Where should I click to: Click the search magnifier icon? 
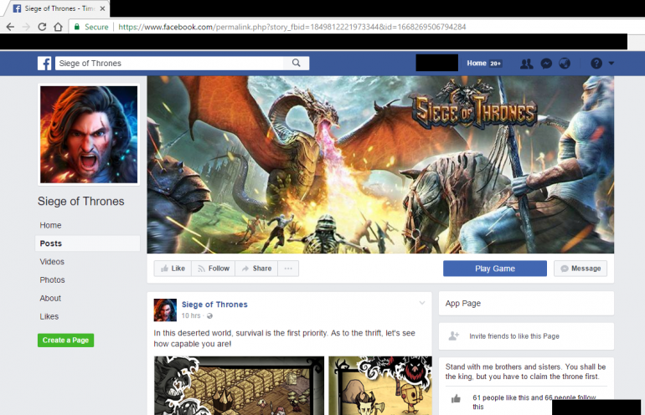[x=297, y=64]
